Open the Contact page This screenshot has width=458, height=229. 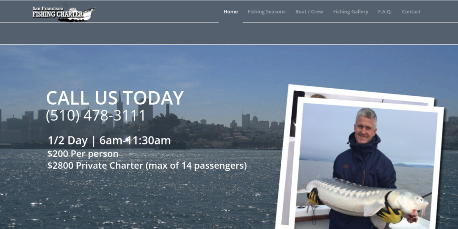pos(411,12)
